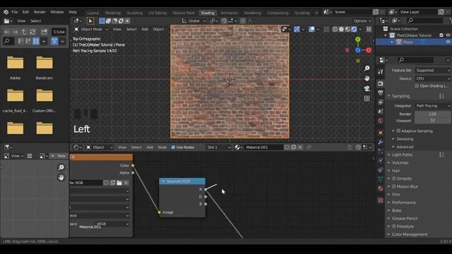The height and width of the screenshot is (254, 452).
Task: Open the Render menu
Action: [40, 12]
